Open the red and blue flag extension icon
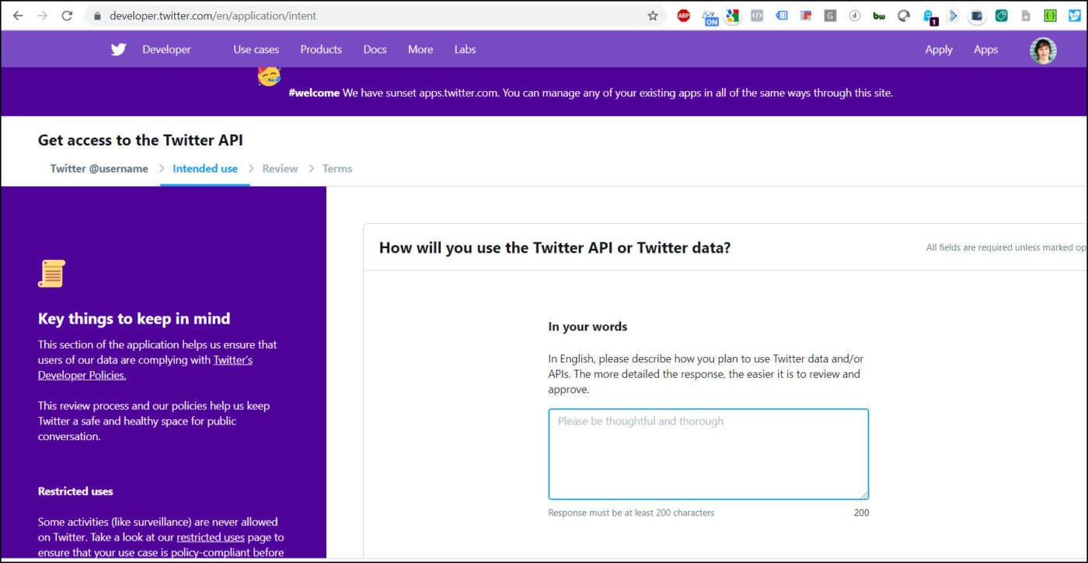 click(x=806, y=16)
